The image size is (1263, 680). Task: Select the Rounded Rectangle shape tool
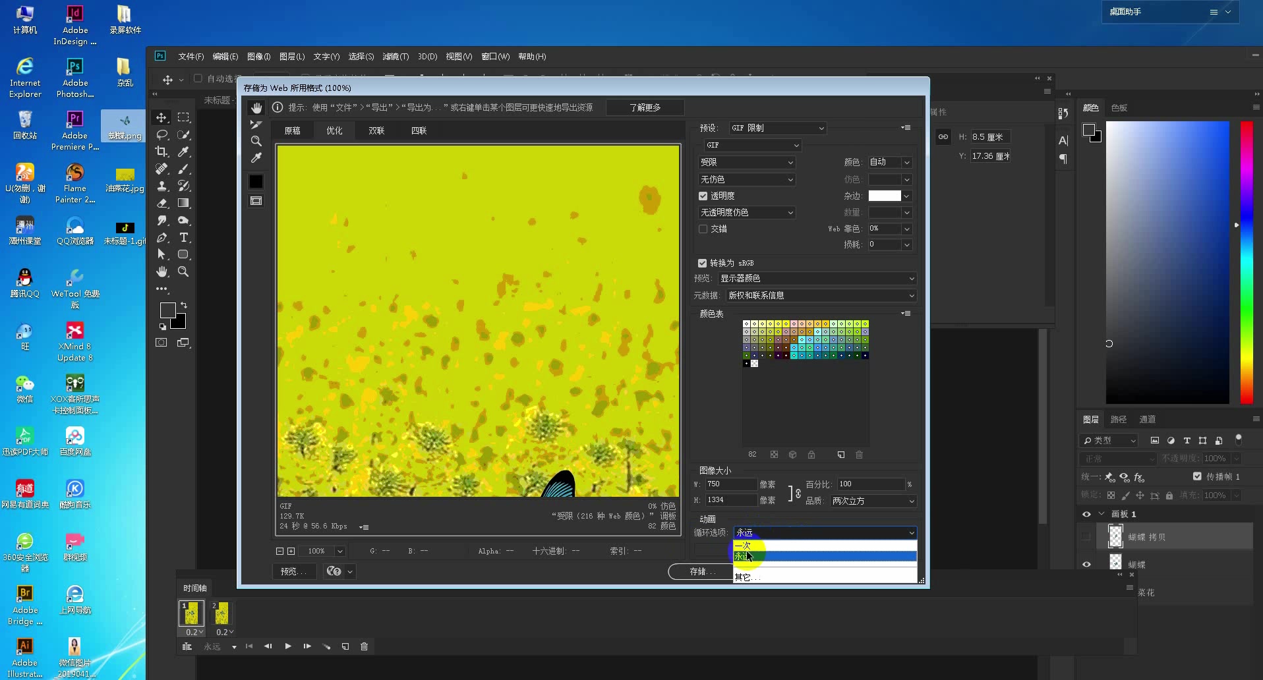coord(184,254)
